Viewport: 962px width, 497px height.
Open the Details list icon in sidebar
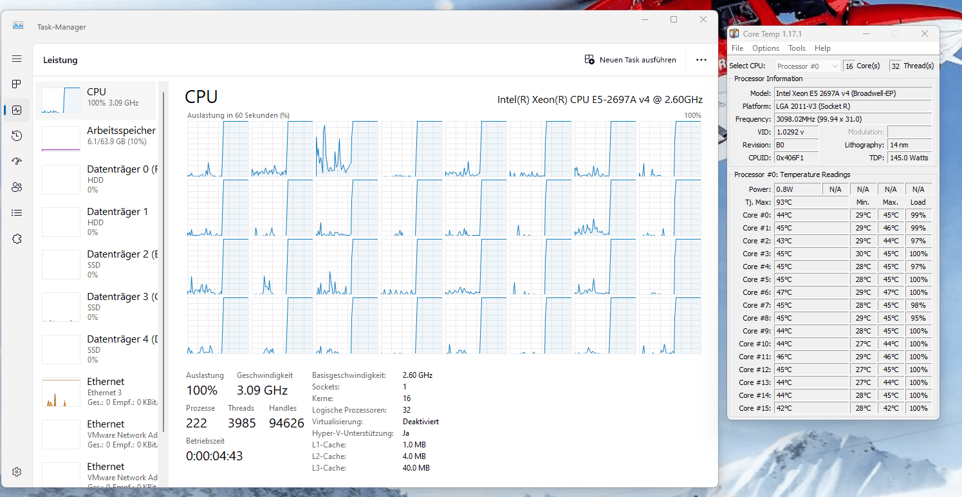[x=17, y=213]
